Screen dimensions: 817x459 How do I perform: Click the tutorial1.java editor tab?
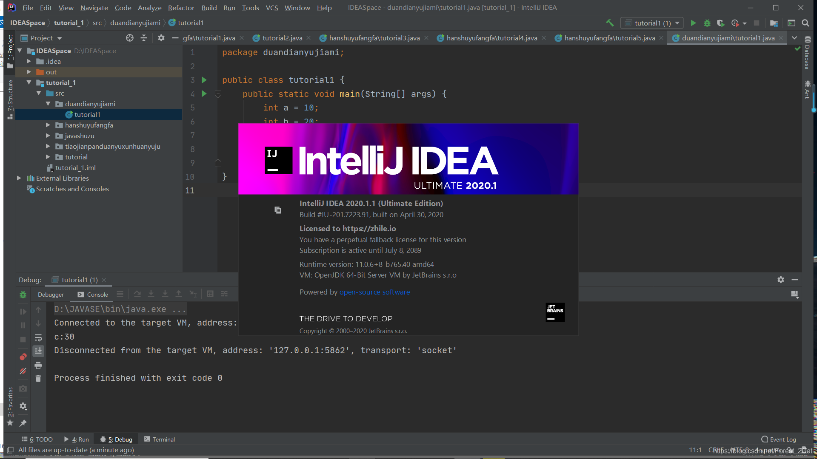tap(727, 37)
